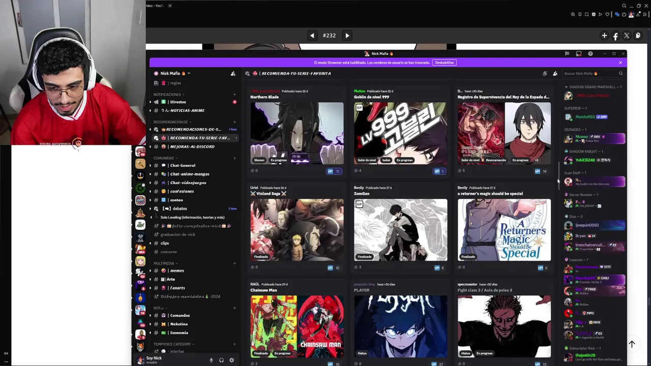The height and width of the screenshot is (366, 651).
Task: Collapse NOTIFICACIONES category
Action: point(168,95)
